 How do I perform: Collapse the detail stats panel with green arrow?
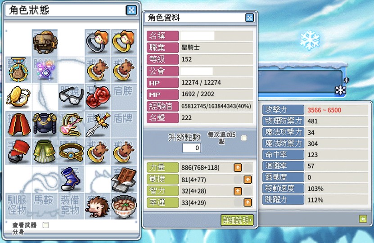click(x=363, y=219)
